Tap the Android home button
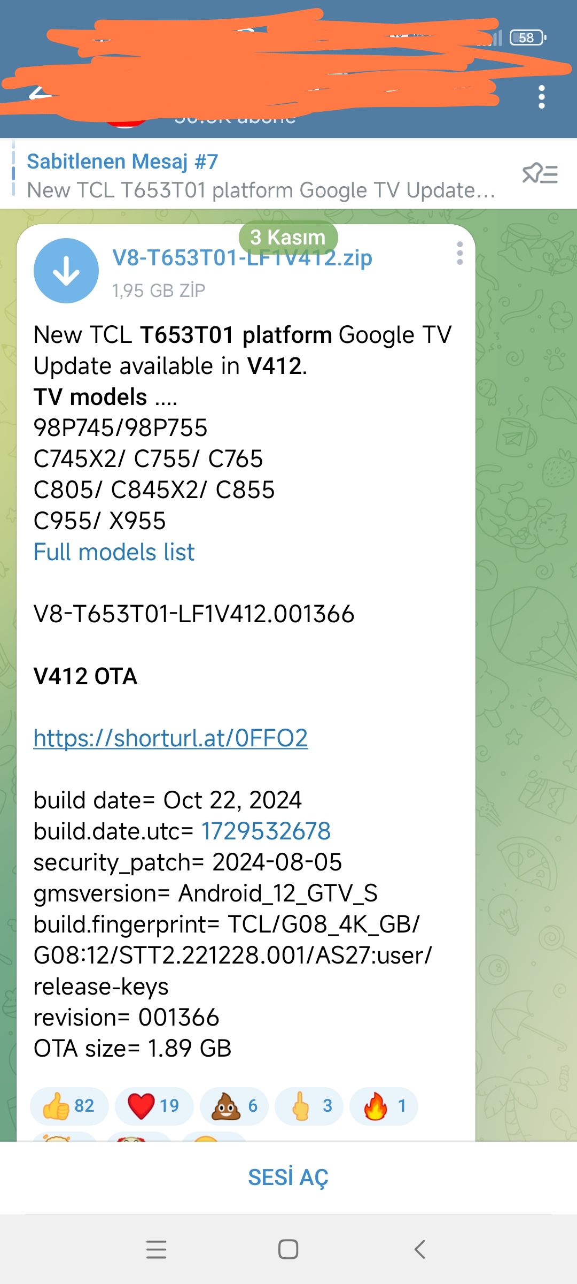The width and height of the screenshot is (577, 1284). pos(288,1249)
